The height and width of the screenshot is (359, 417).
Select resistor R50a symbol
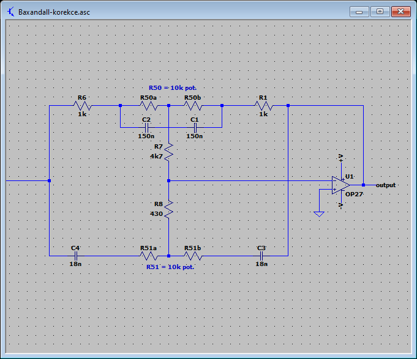coord(149,106)
